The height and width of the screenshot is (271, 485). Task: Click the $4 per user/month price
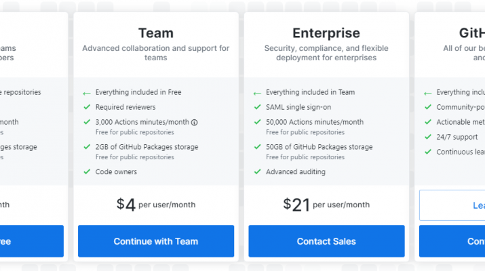(x=156, y=205)
